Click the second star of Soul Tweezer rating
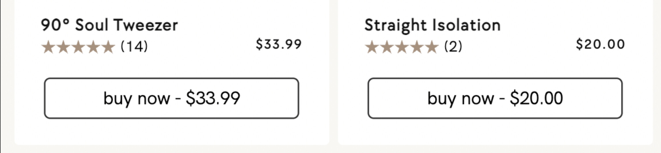 (x=63, y=47)
